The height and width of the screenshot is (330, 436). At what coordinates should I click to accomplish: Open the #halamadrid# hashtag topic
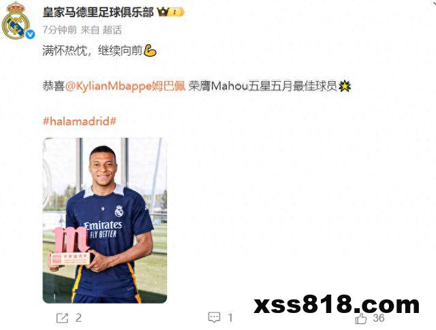pos(80,121)
